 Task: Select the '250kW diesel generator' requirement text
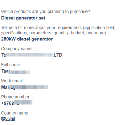coord(27,39)
